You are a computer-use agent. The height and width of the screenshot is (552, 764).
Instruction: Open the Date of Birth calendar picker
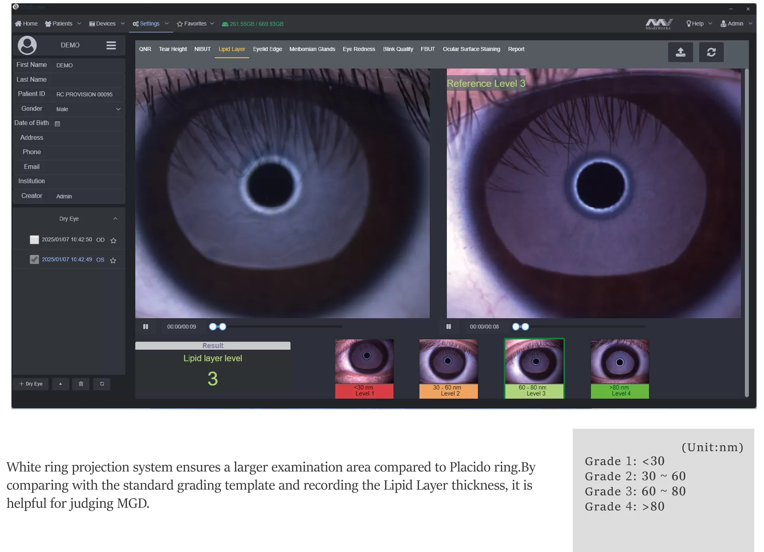pos(58,123)
